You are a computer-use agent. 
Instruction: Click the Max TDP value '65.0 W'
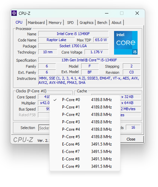[101, 40]
